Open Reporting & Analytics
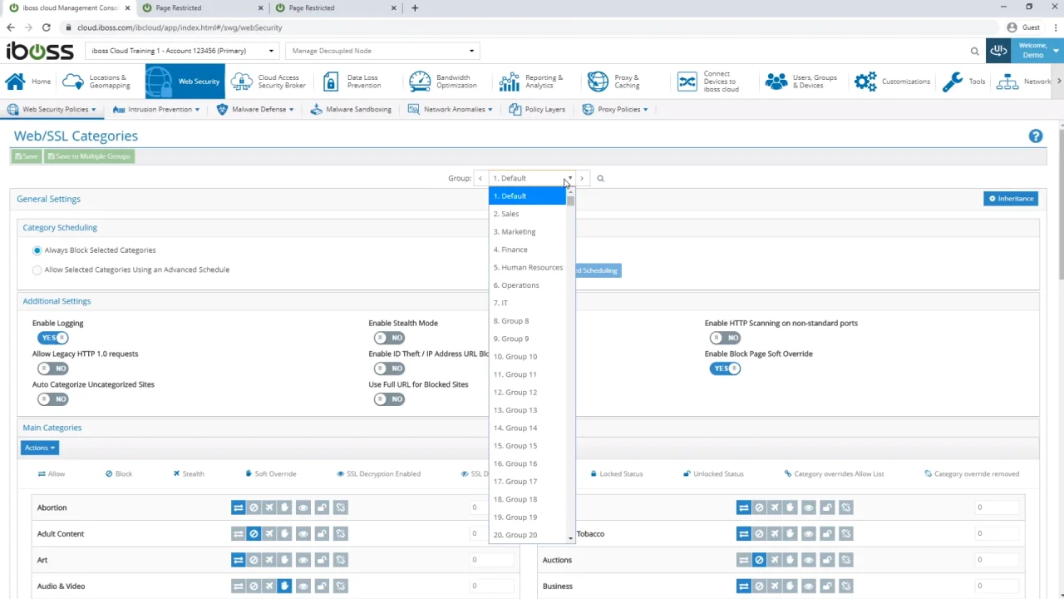This screenshot has width=1064, height=599. point(531,82)
